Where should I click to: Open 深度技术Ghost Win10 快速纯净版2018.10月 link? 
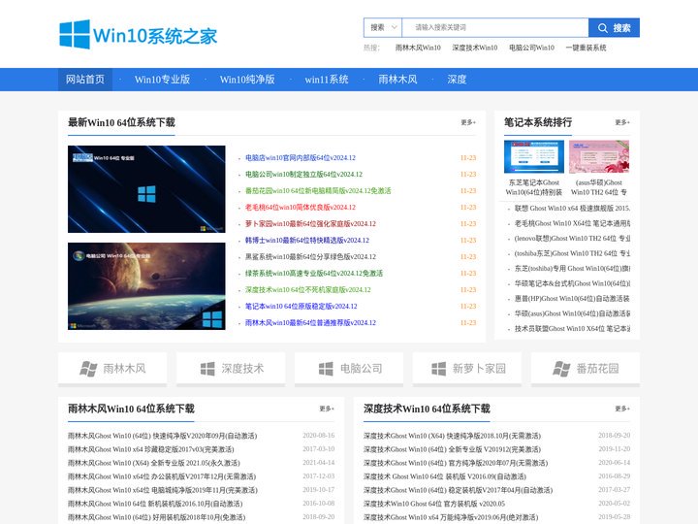point(452,436)
